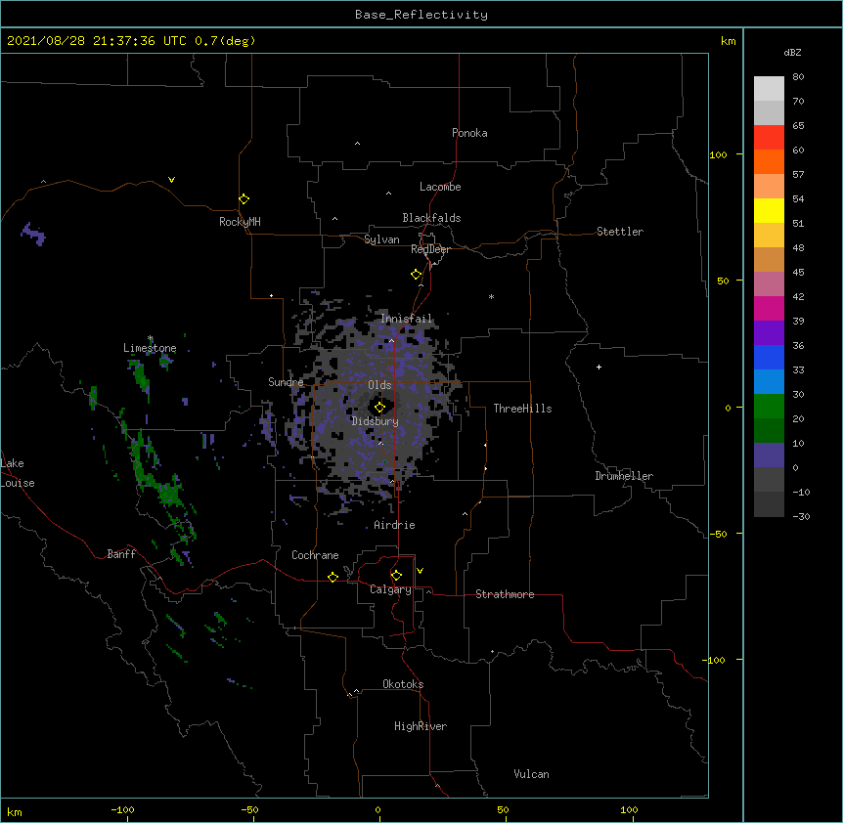Image resolution: width=843 pixels, height=823 pixels.
Task: Click the Airdrie city label
Action: 395,525
